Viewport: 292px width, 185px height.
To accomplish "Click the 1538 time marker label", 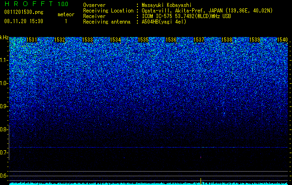I will click(x=227, y=40).
